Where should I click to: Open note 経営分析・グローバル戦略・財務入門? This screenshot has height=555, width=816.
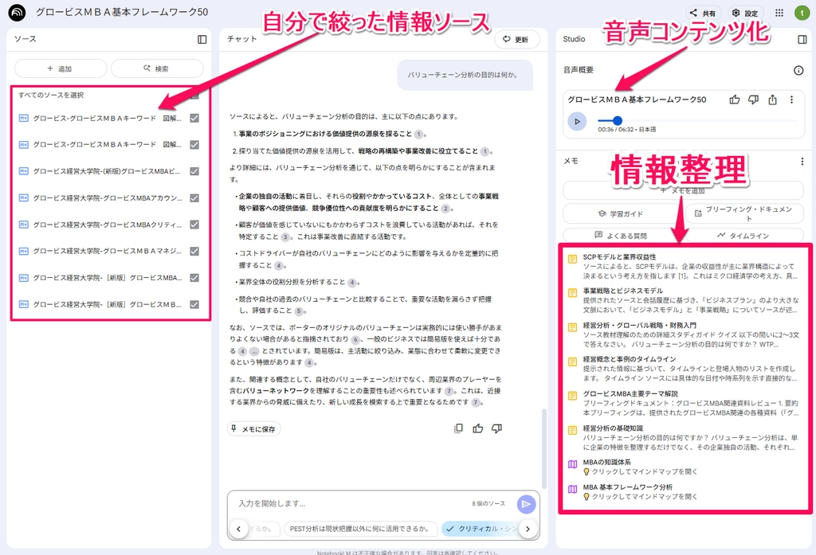[x=685, y=334]
